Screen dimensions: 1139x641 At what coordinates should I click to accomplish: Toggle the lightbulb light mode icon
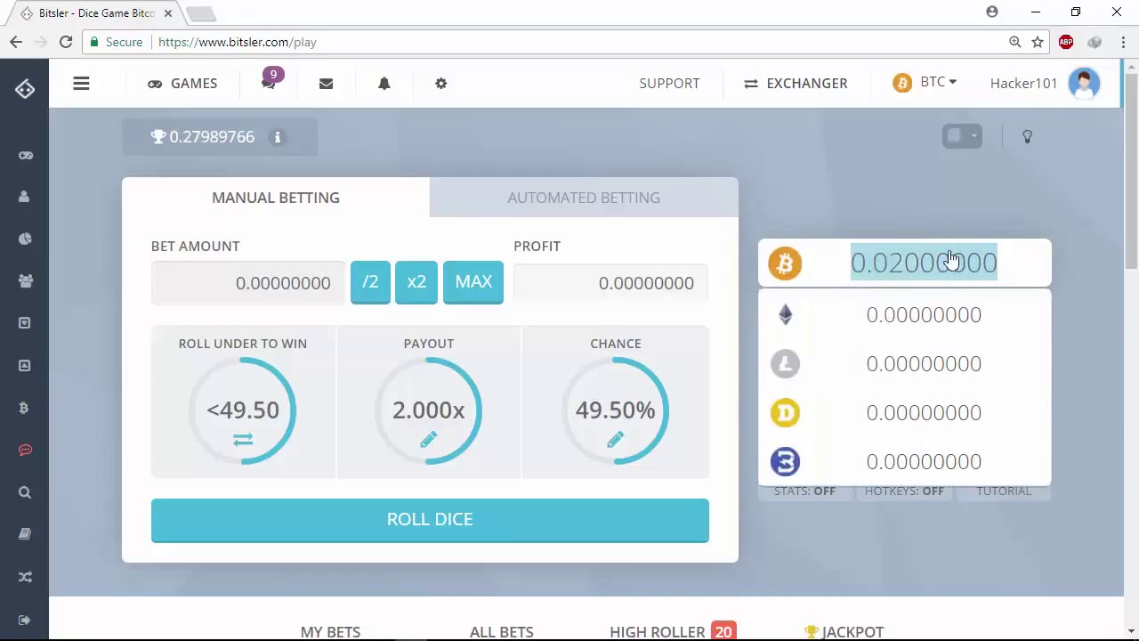tap(1027, 136)
